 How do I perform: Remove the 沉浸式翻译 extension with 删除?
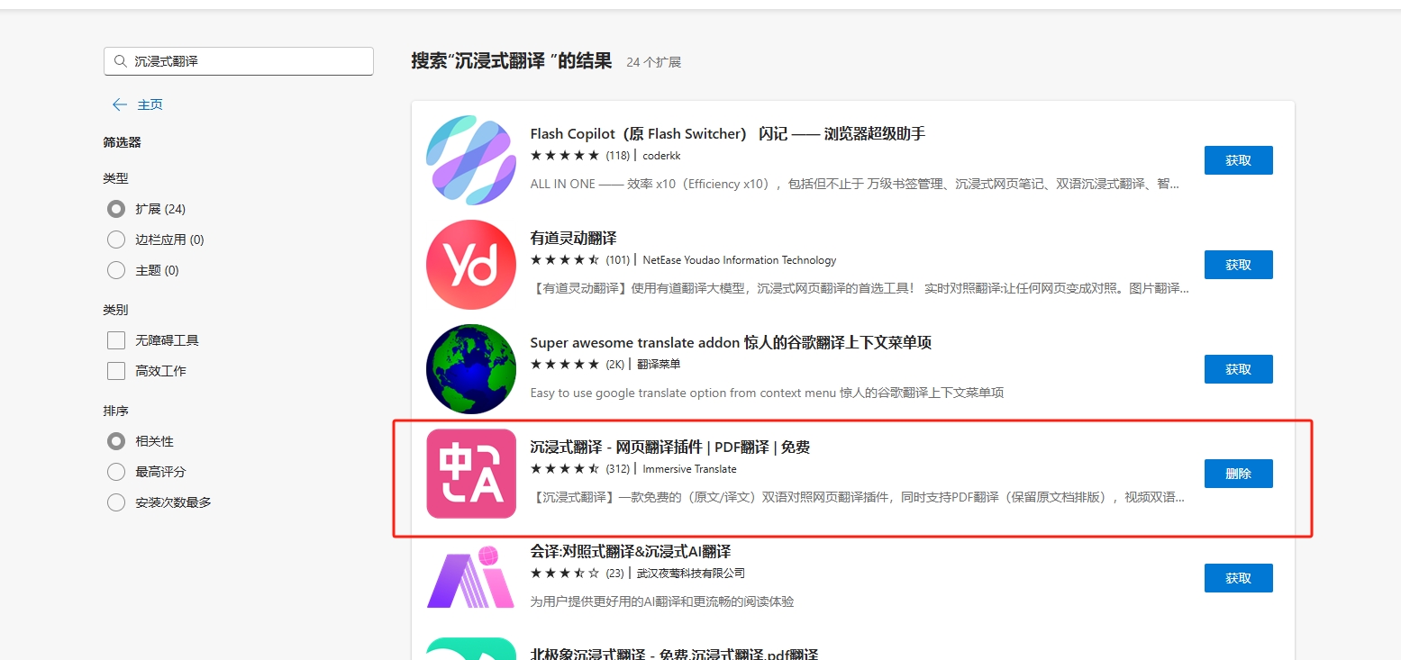[x=1239, y=474]
